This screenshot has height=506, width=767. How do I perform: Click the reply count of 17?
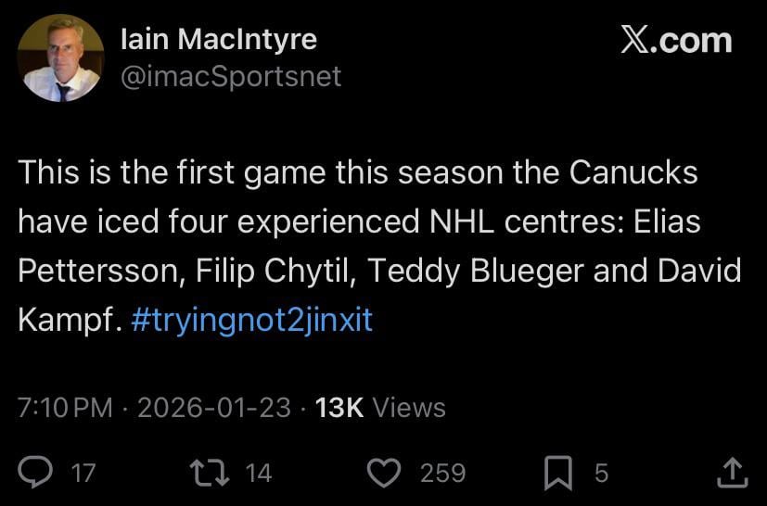83,473
